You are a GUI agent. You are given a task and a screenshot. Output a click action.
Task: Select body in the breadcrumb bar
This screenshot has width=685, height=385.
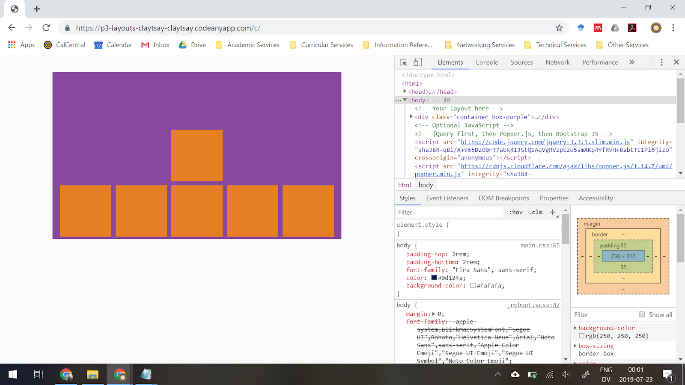coord(426,185)
